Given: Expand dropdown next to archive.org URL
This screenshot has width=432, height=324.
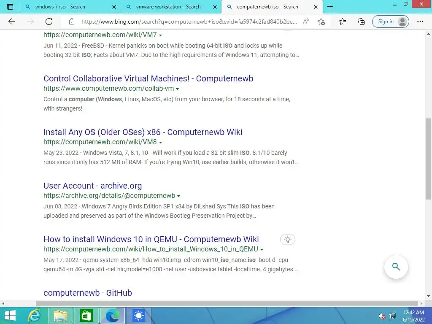Looking at the screenshot, I should [178, 196].
